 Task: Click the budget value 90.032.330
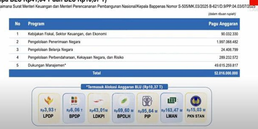(x=230, y=34)
